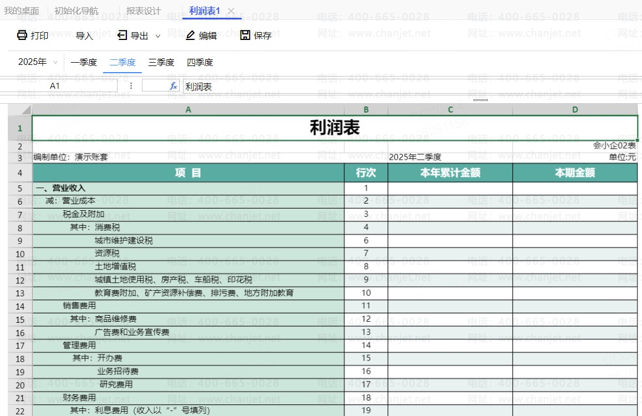Click the pencil icon for 编辑

coord(190,35)
